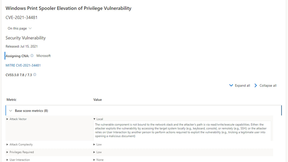The image size is (288, 162).
Task: Click the info icon beside Assigning CNA
Action: [x=32, y=56]
